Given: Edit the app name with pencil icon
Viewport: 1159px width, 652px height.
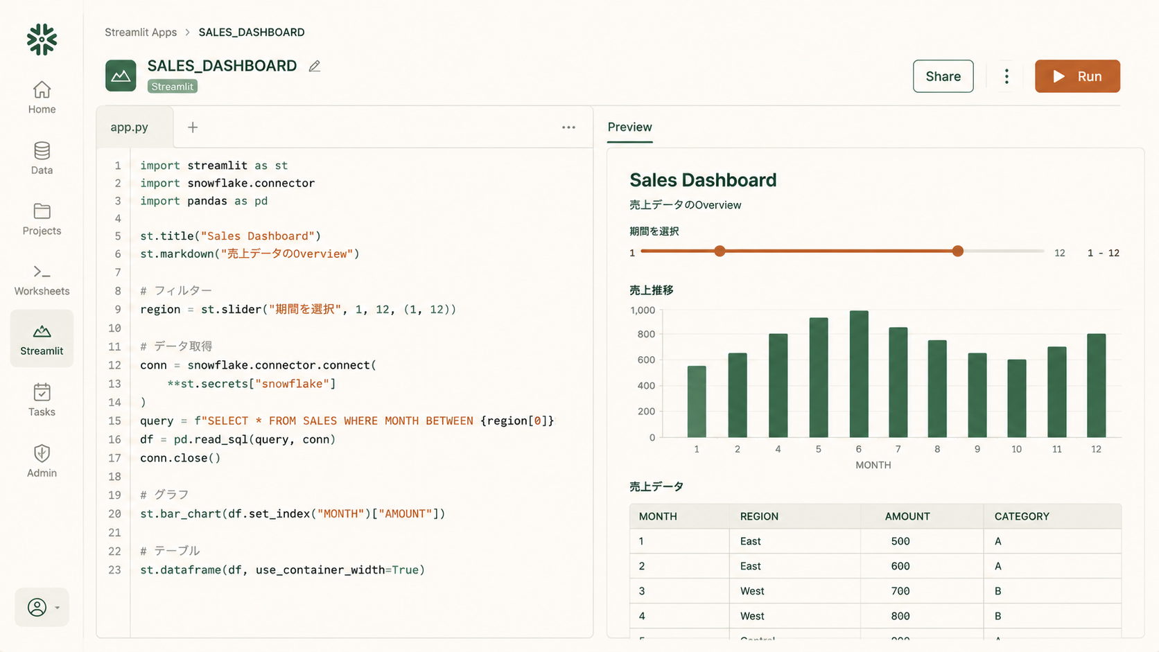Looking at the screenshot, I should click(315, 66).
